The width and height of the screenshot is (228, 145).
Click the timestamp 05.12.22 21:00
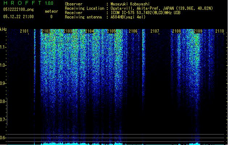[18, 17]
